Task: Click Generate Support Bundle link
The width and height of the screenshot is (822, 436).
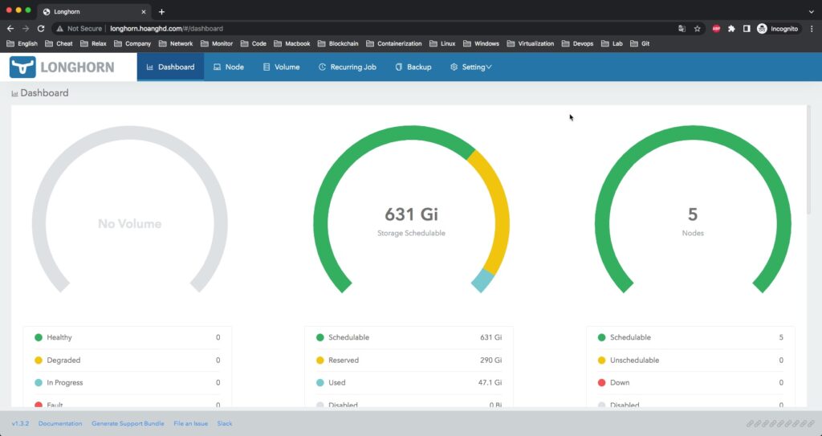Action: coord(128,423)
